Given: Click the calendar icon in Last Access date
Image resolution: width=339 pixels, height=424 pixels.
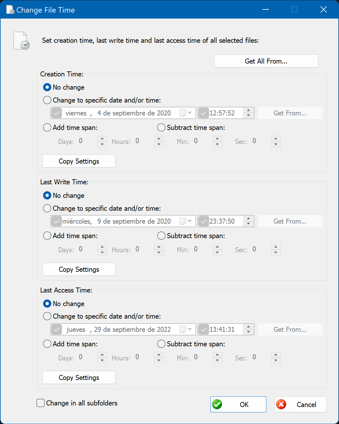Looking at the screenshot, I should (x=182, y=329).
